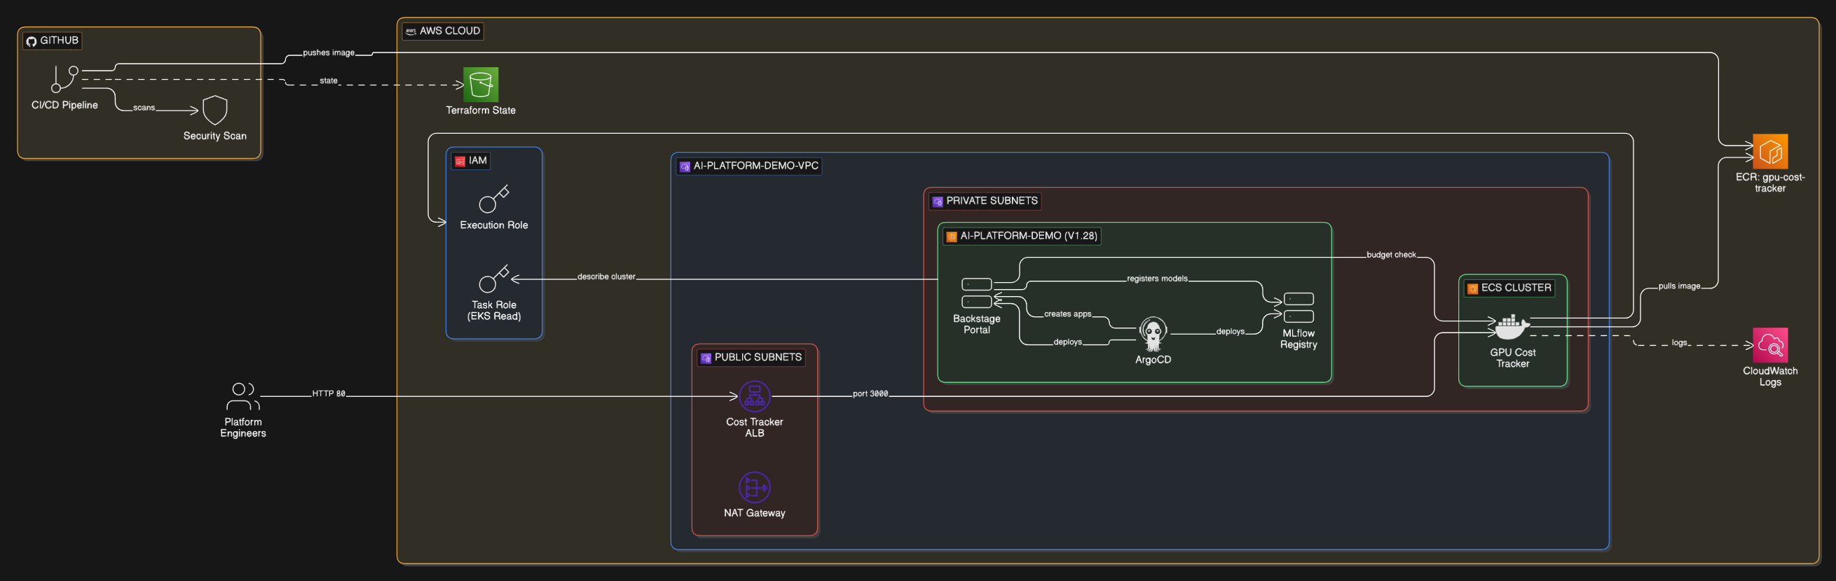The image size is (1836, 581).
Task: Select the 'state' dashed edge label
Action: pos(329,80)
